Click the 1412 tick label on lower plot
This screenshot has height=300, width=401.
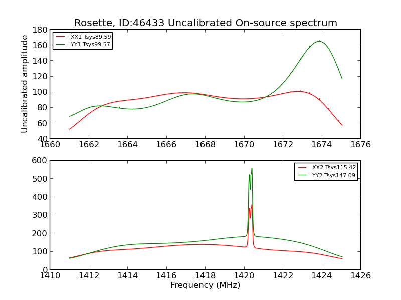pos(89,276)
